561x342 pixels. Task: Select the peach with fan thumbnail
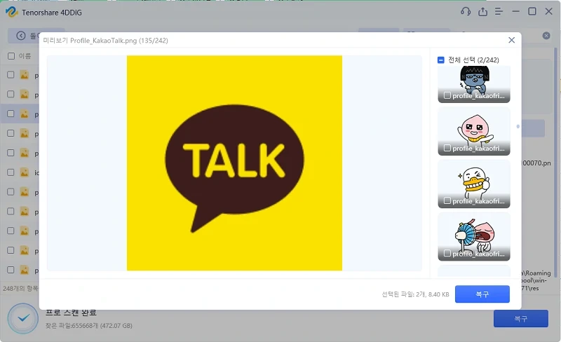474,236
